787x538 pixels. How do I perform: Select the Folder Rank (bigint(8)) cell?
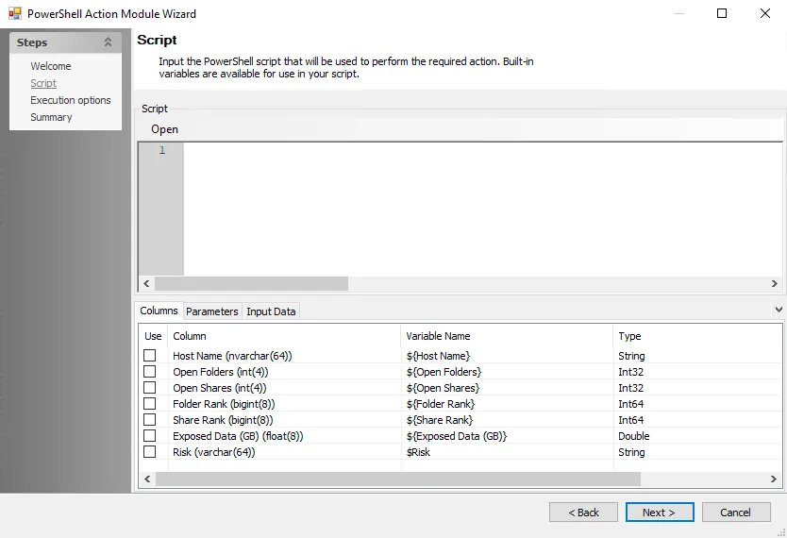click(285, 404)
